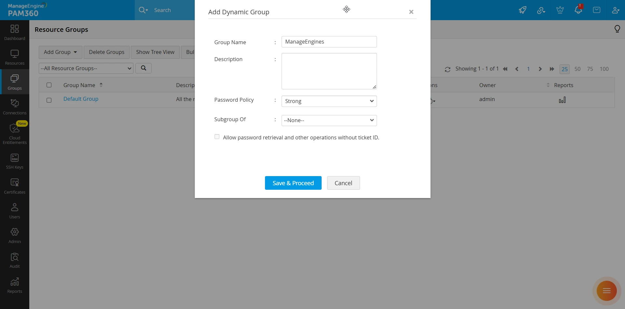This screenshot has width=625, height=309.
Task: Select the Connections sidebar icon
Action: click(x=14, y=106)
